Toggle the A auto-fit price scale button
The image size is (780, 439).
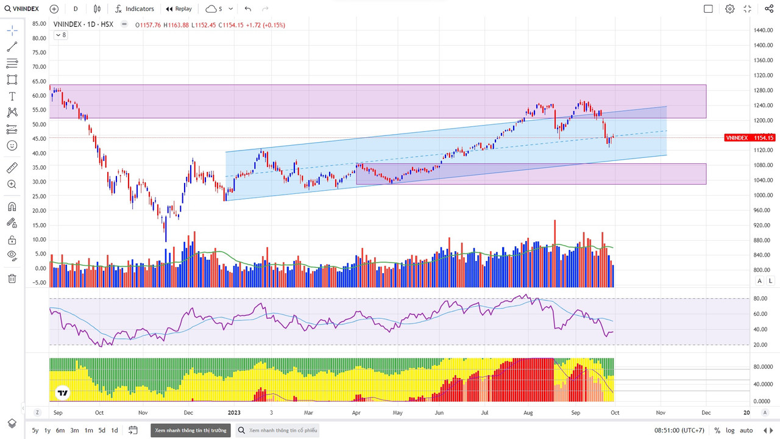759,280
